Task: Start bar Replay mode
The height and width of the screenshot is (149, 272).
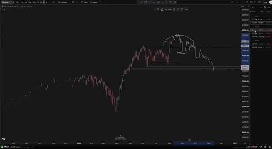Action: [94, 2]
